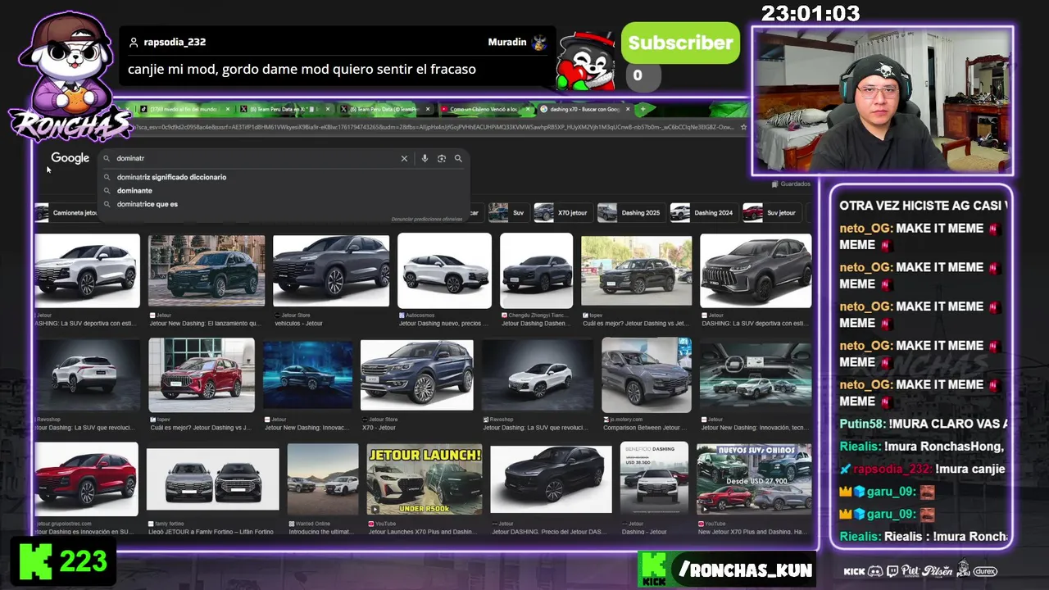This screenshot has width=1049, height=590.
Task: Open the Famly Fortino two-SUV front image
Action: pyautogui.click(x=212, y=480)
